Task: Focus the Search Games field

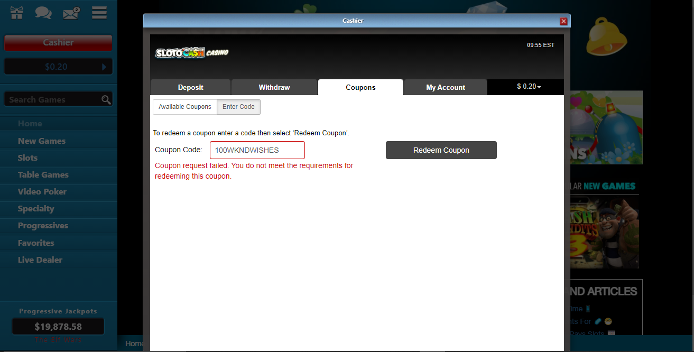Action: [x=52, y=99]
